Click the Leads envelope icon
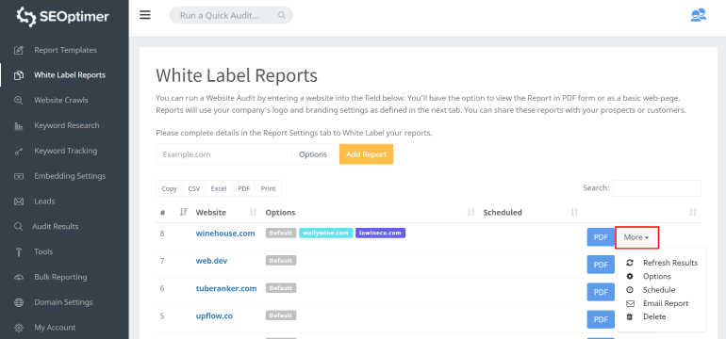 [19, 202]
